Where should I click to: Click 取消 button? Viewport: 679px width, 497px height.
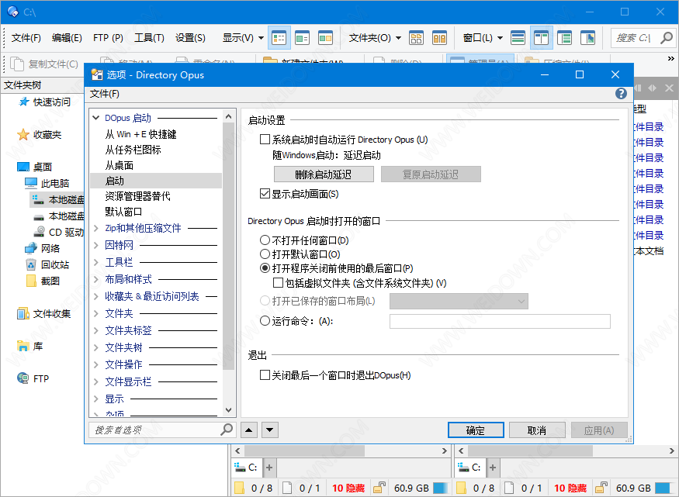pos(537,430)
